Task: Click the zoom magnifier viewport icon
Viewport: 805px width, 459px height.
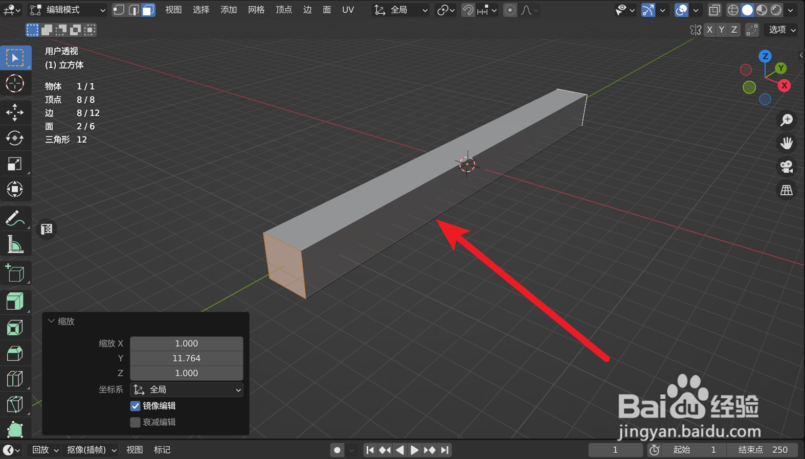Action: click(787, 120)
